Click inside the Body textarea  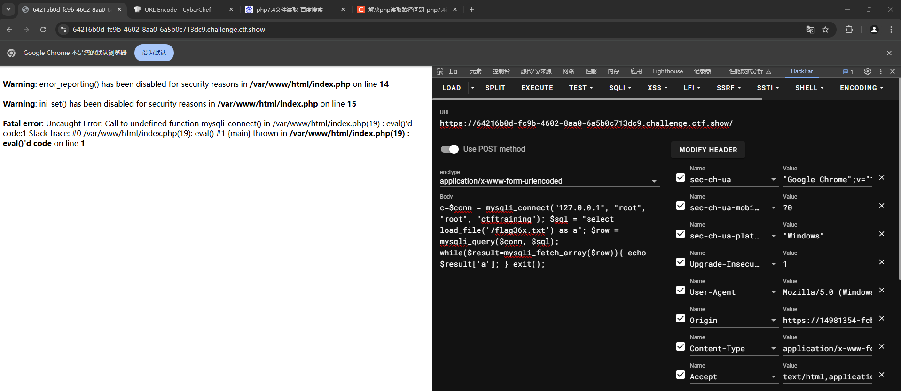[549, 236]
